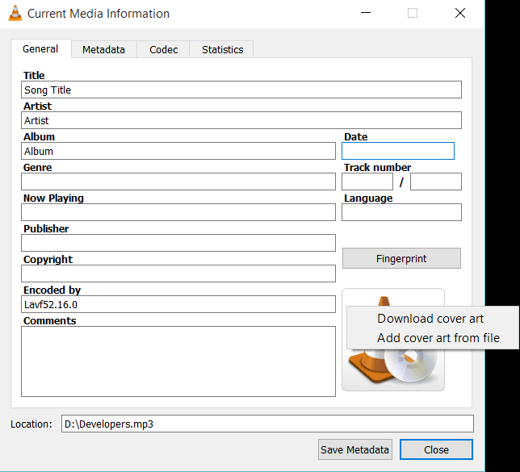This screenshot has width=520, height=472.
Task: Click into the Title text field
Action: [241, 90]
